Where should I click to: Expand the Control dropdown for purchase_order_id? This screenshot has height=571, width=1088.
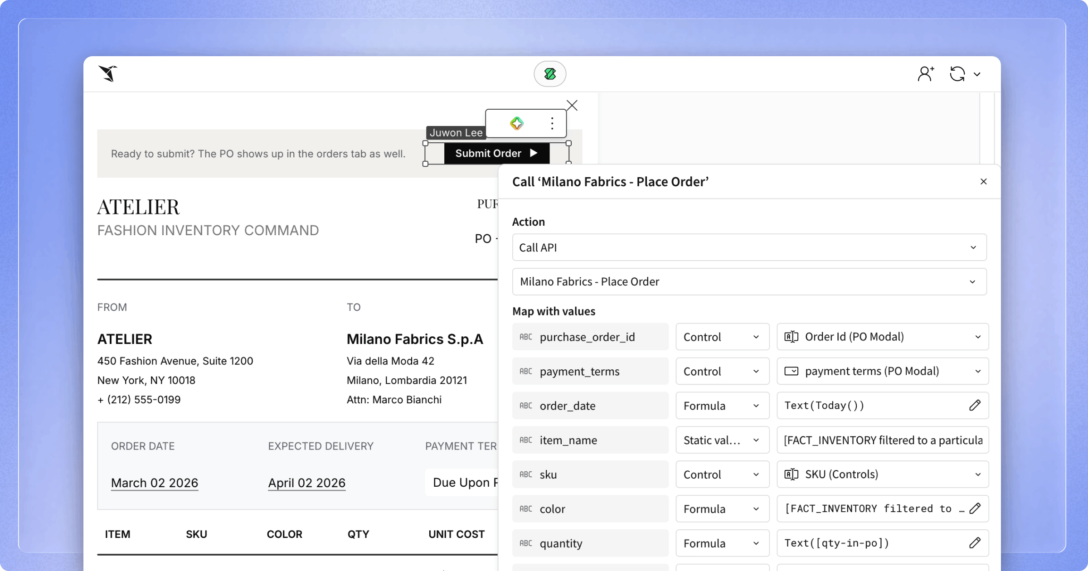722,337
